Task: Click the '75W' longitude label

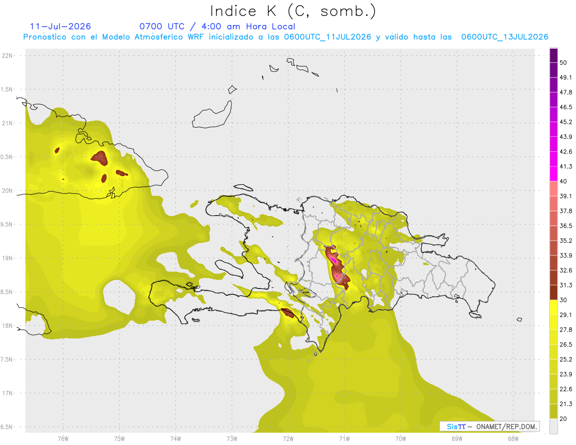Action: (119, 439)
